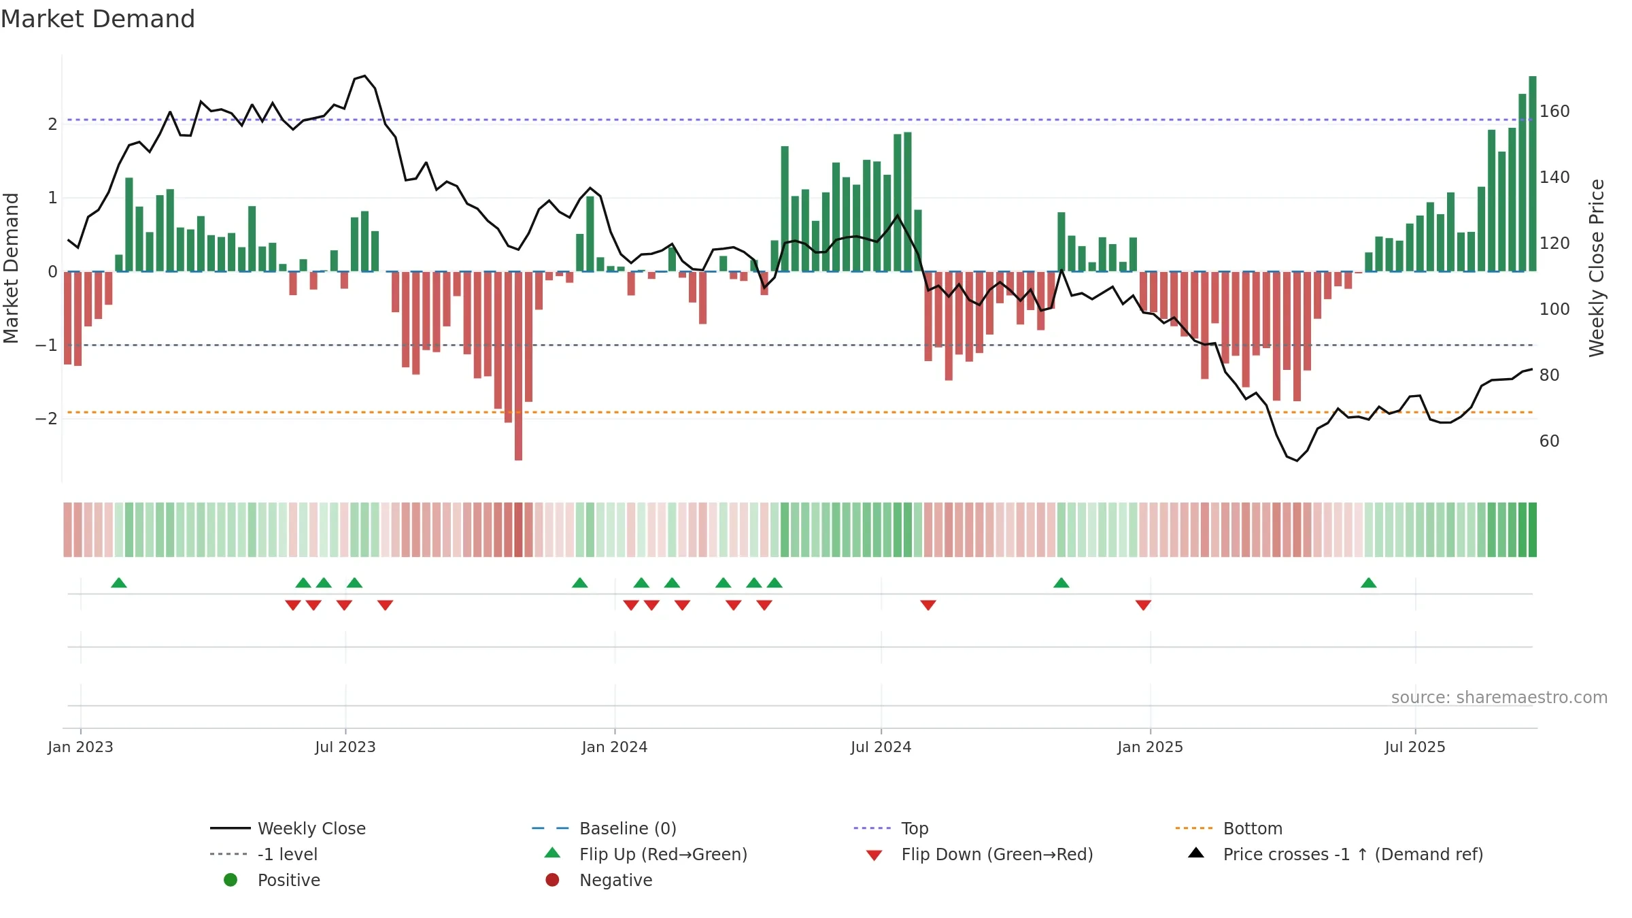Click the 'Weekly Close Price' right axis title
This screenshot has width=1632, height=918.
(1597, 268)
